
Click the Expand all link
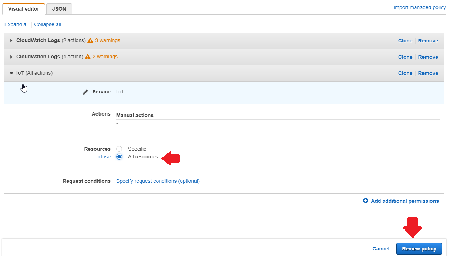point(16,24)
